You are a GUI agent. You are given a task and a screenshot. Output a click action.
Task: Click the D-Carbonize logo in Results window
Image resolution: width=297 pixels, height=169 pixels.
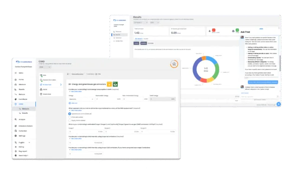pos(120,20)
